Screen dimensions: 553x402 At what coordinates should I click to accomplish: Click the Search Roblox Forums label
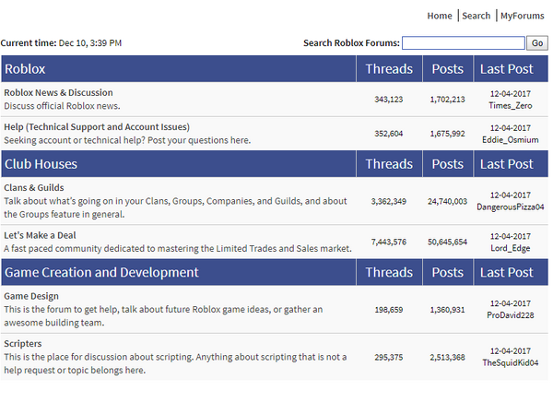tap(351, 43)
